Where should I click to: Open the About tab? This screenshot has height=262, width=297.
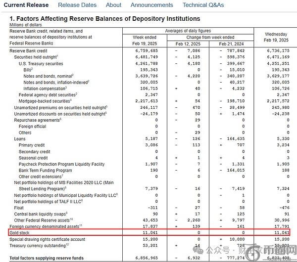tap(113, 5)
